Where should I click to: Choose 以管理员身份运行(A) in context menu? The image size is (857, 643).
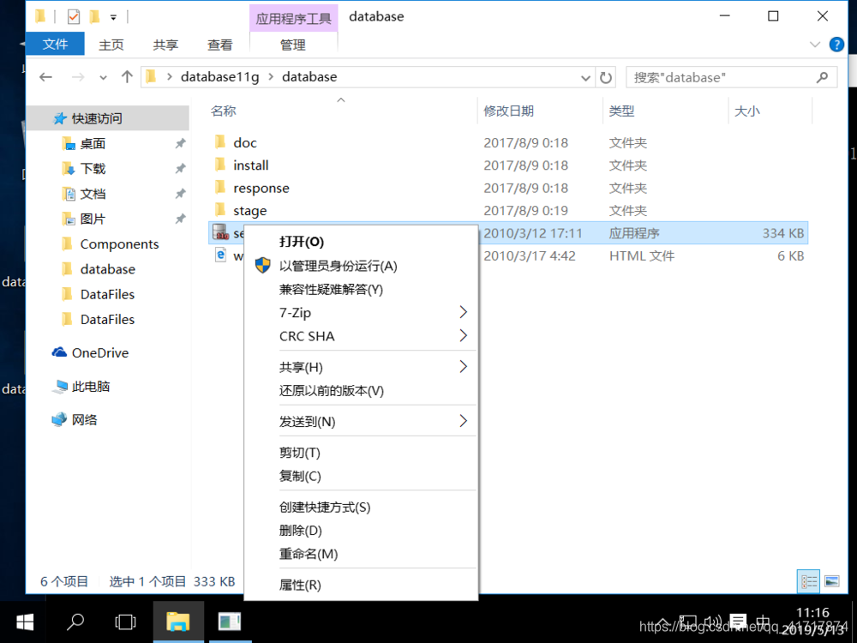click(x=338, y=266)
